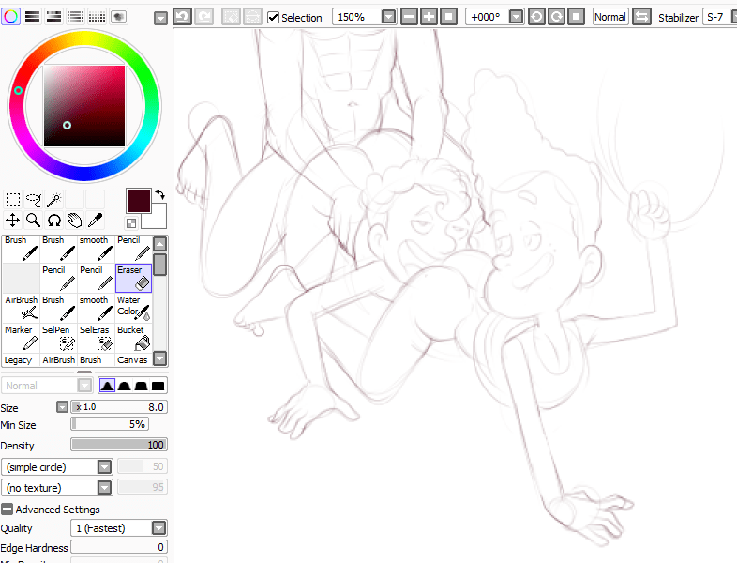737x563 pixels.
Task: Click the Density slider bar
Action: (x=119, y=445)
